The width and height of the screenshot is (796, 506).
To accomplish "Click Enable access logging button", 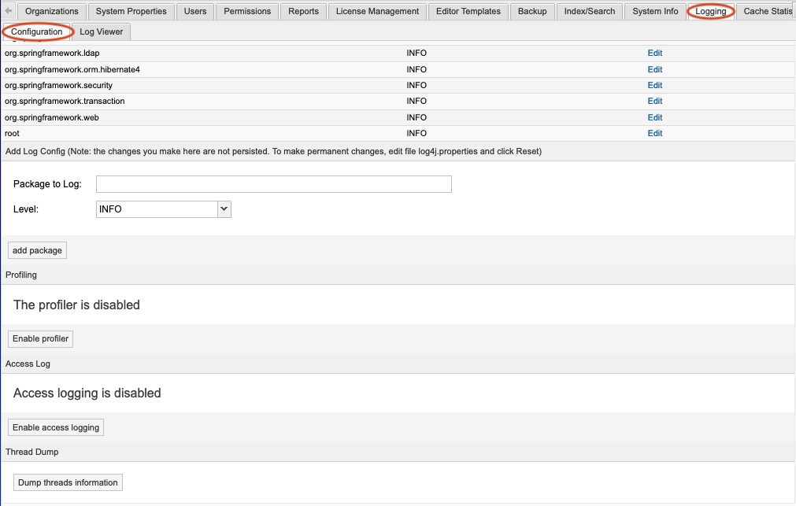I will pos(56,427).
